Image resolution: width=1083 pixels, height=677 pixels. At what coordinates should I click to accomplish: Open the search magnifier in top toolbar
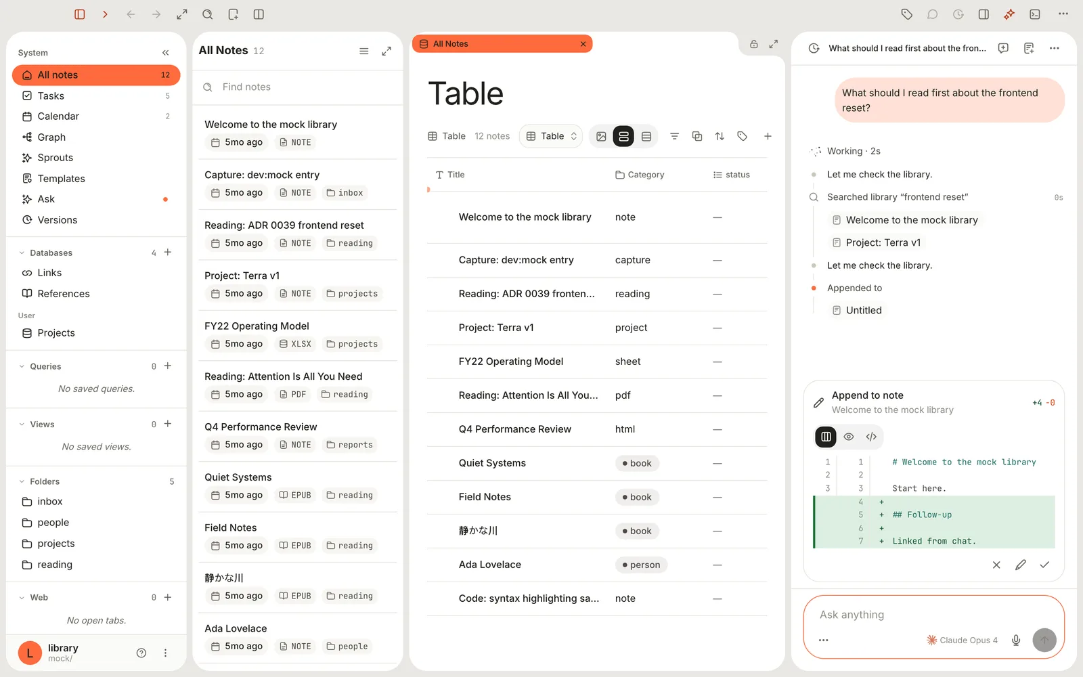click(208, 14)
